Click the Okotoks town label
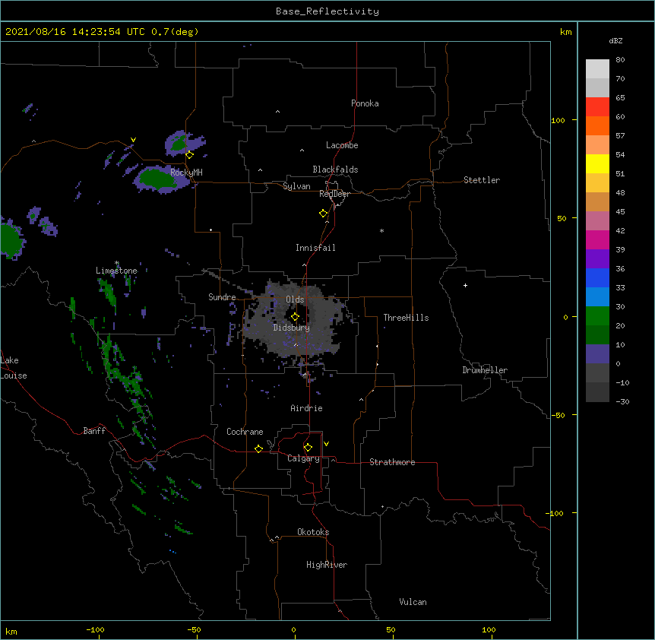 point(313,532)
